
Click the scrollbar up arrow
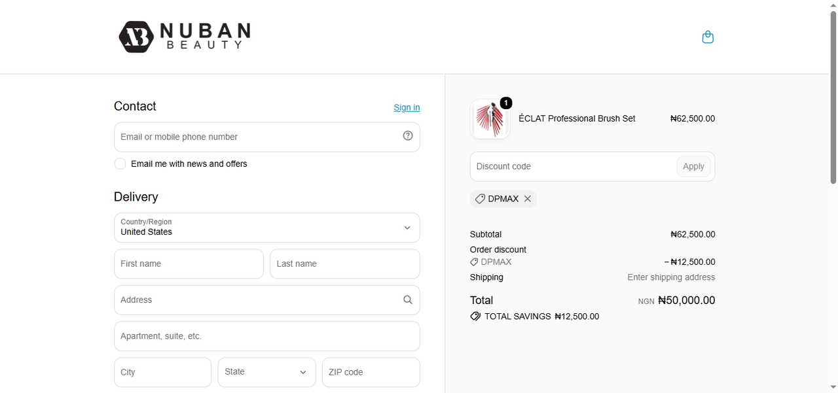click(x=833, y=5)
